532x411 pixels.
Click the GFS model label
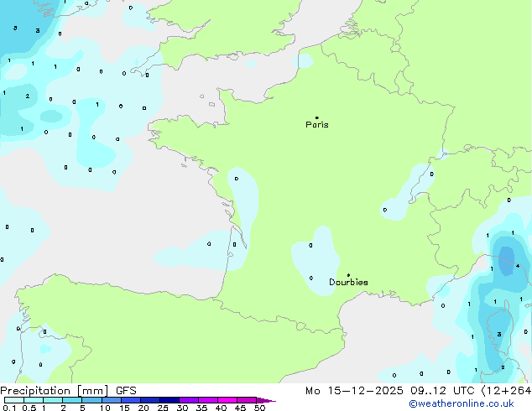click(x=126, y=391)
